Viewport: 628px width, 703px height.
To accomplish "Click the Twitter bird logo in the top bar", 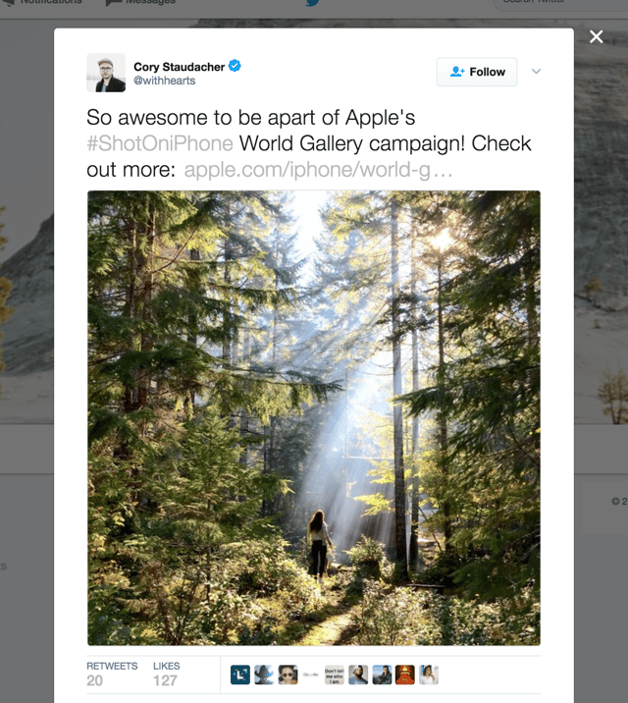I will (313, 3).
